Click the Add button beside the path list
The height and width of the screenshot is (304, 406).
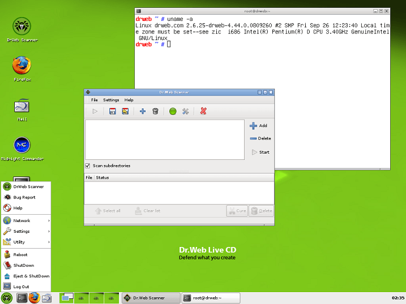[x=258, y=126]
